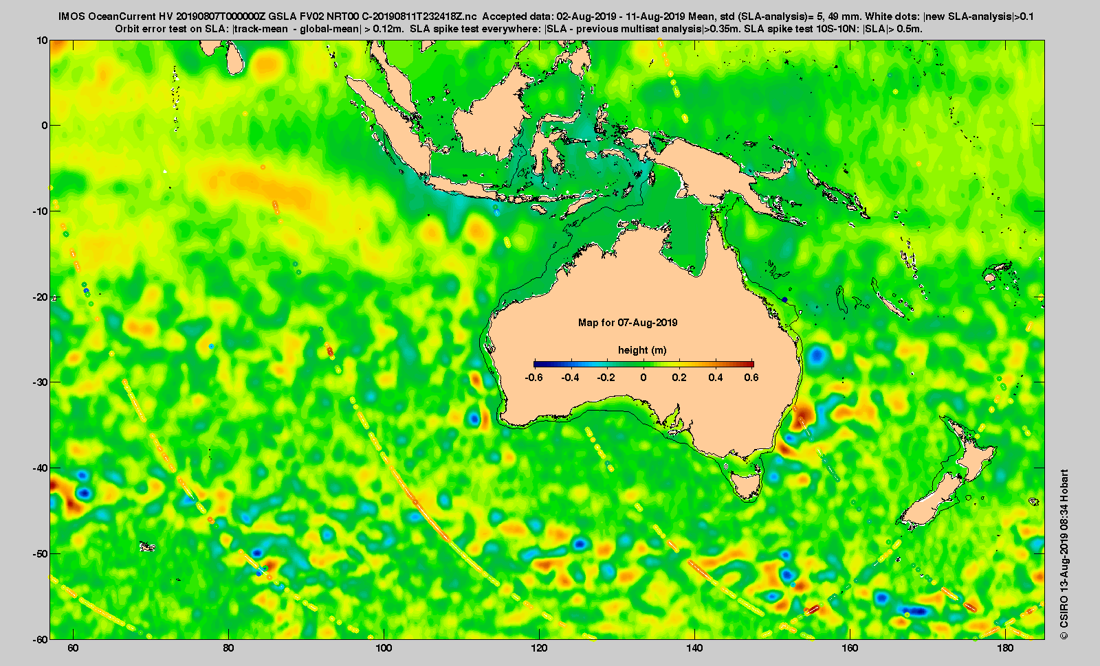Viewport: 1100px width, 666px height.
Task: Click the 0.6 colorbar tick label
Action: pyautogui.click(x=751, y=378)
